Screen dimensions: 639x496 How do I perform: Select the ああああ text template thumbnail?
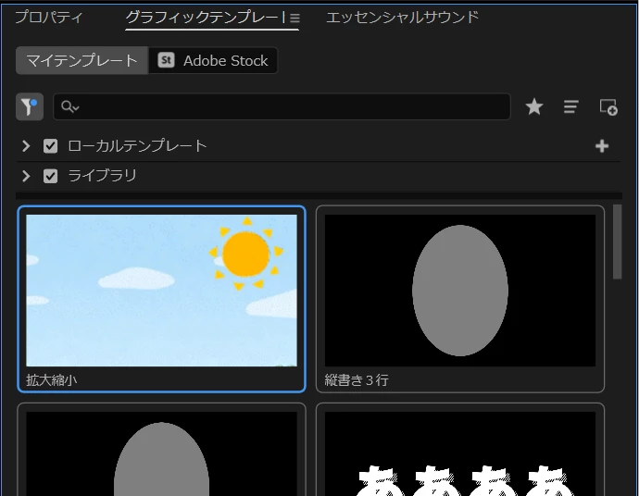tap(460, 453)
